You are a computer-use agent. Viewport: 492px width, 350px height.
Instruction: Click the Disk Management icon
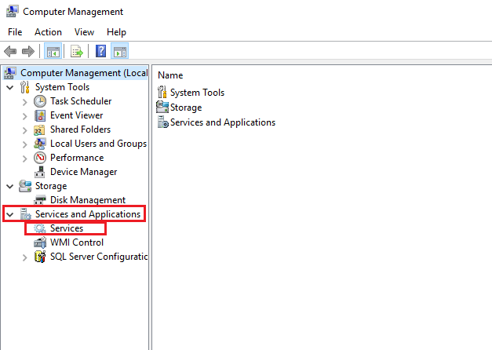[40, 200]
